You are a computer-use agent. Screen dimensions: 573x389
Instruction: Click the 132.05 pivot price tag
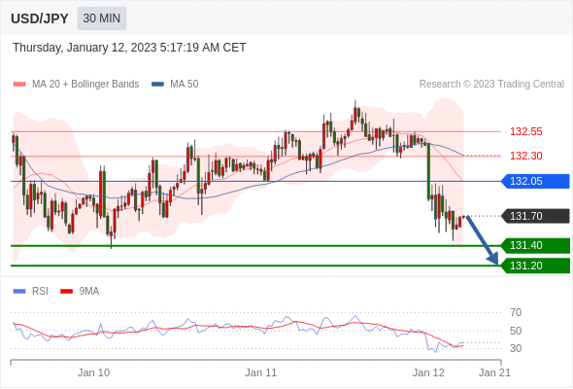pos(536,182)
